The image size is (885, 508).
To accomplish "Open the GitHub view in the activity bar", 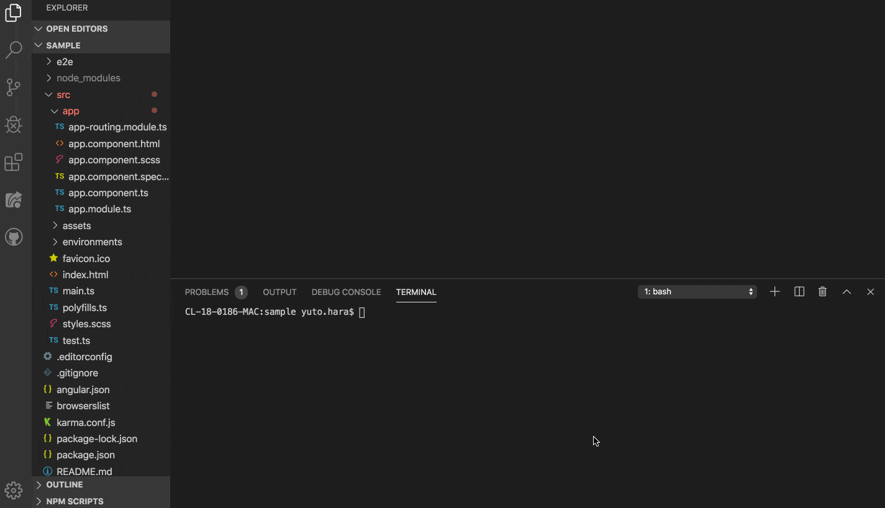I will click(x=14, y=236).
